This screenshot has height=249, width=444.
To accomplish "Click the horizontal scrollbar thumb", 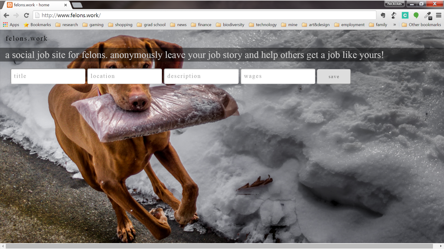I will pyautogui.click(x=219, y=246).
